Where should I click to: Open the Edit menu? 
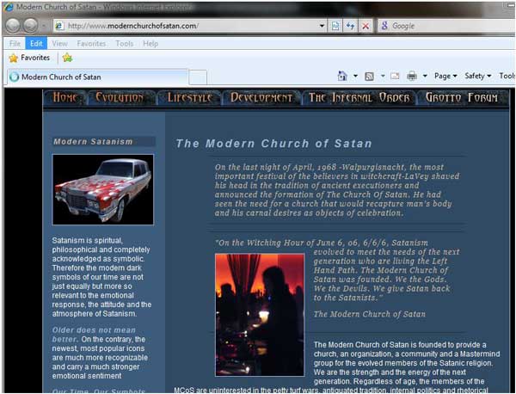36,43
